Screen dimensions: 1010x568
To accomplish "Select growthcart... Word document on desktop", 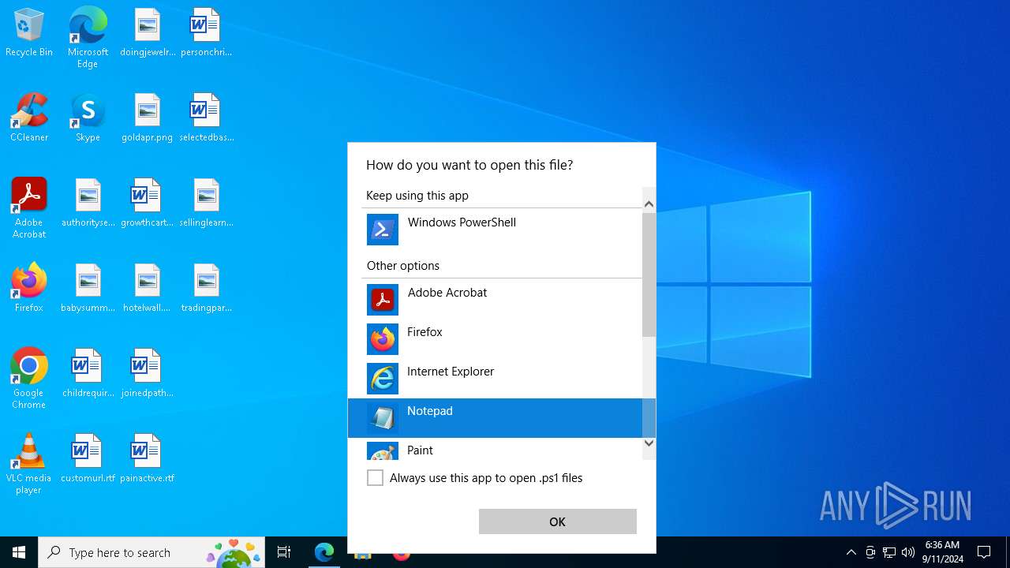I will (x=147, y=203).
